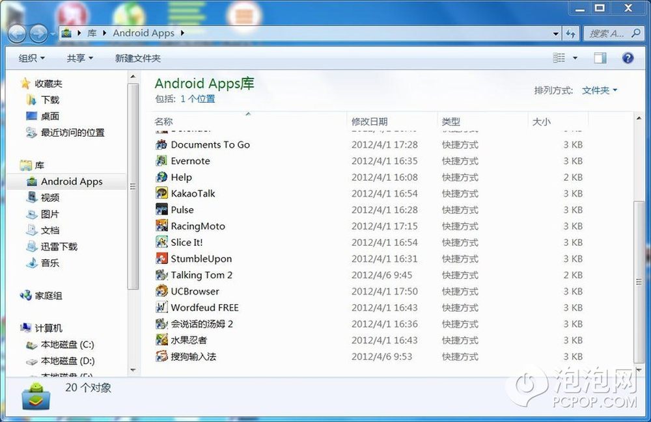
Task: Toggle the preview pane icon
Action: (x=600, y=58)
